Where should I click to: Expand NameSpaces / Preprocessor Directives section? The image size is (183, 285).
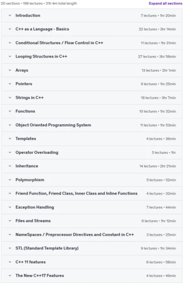[91, 235]
